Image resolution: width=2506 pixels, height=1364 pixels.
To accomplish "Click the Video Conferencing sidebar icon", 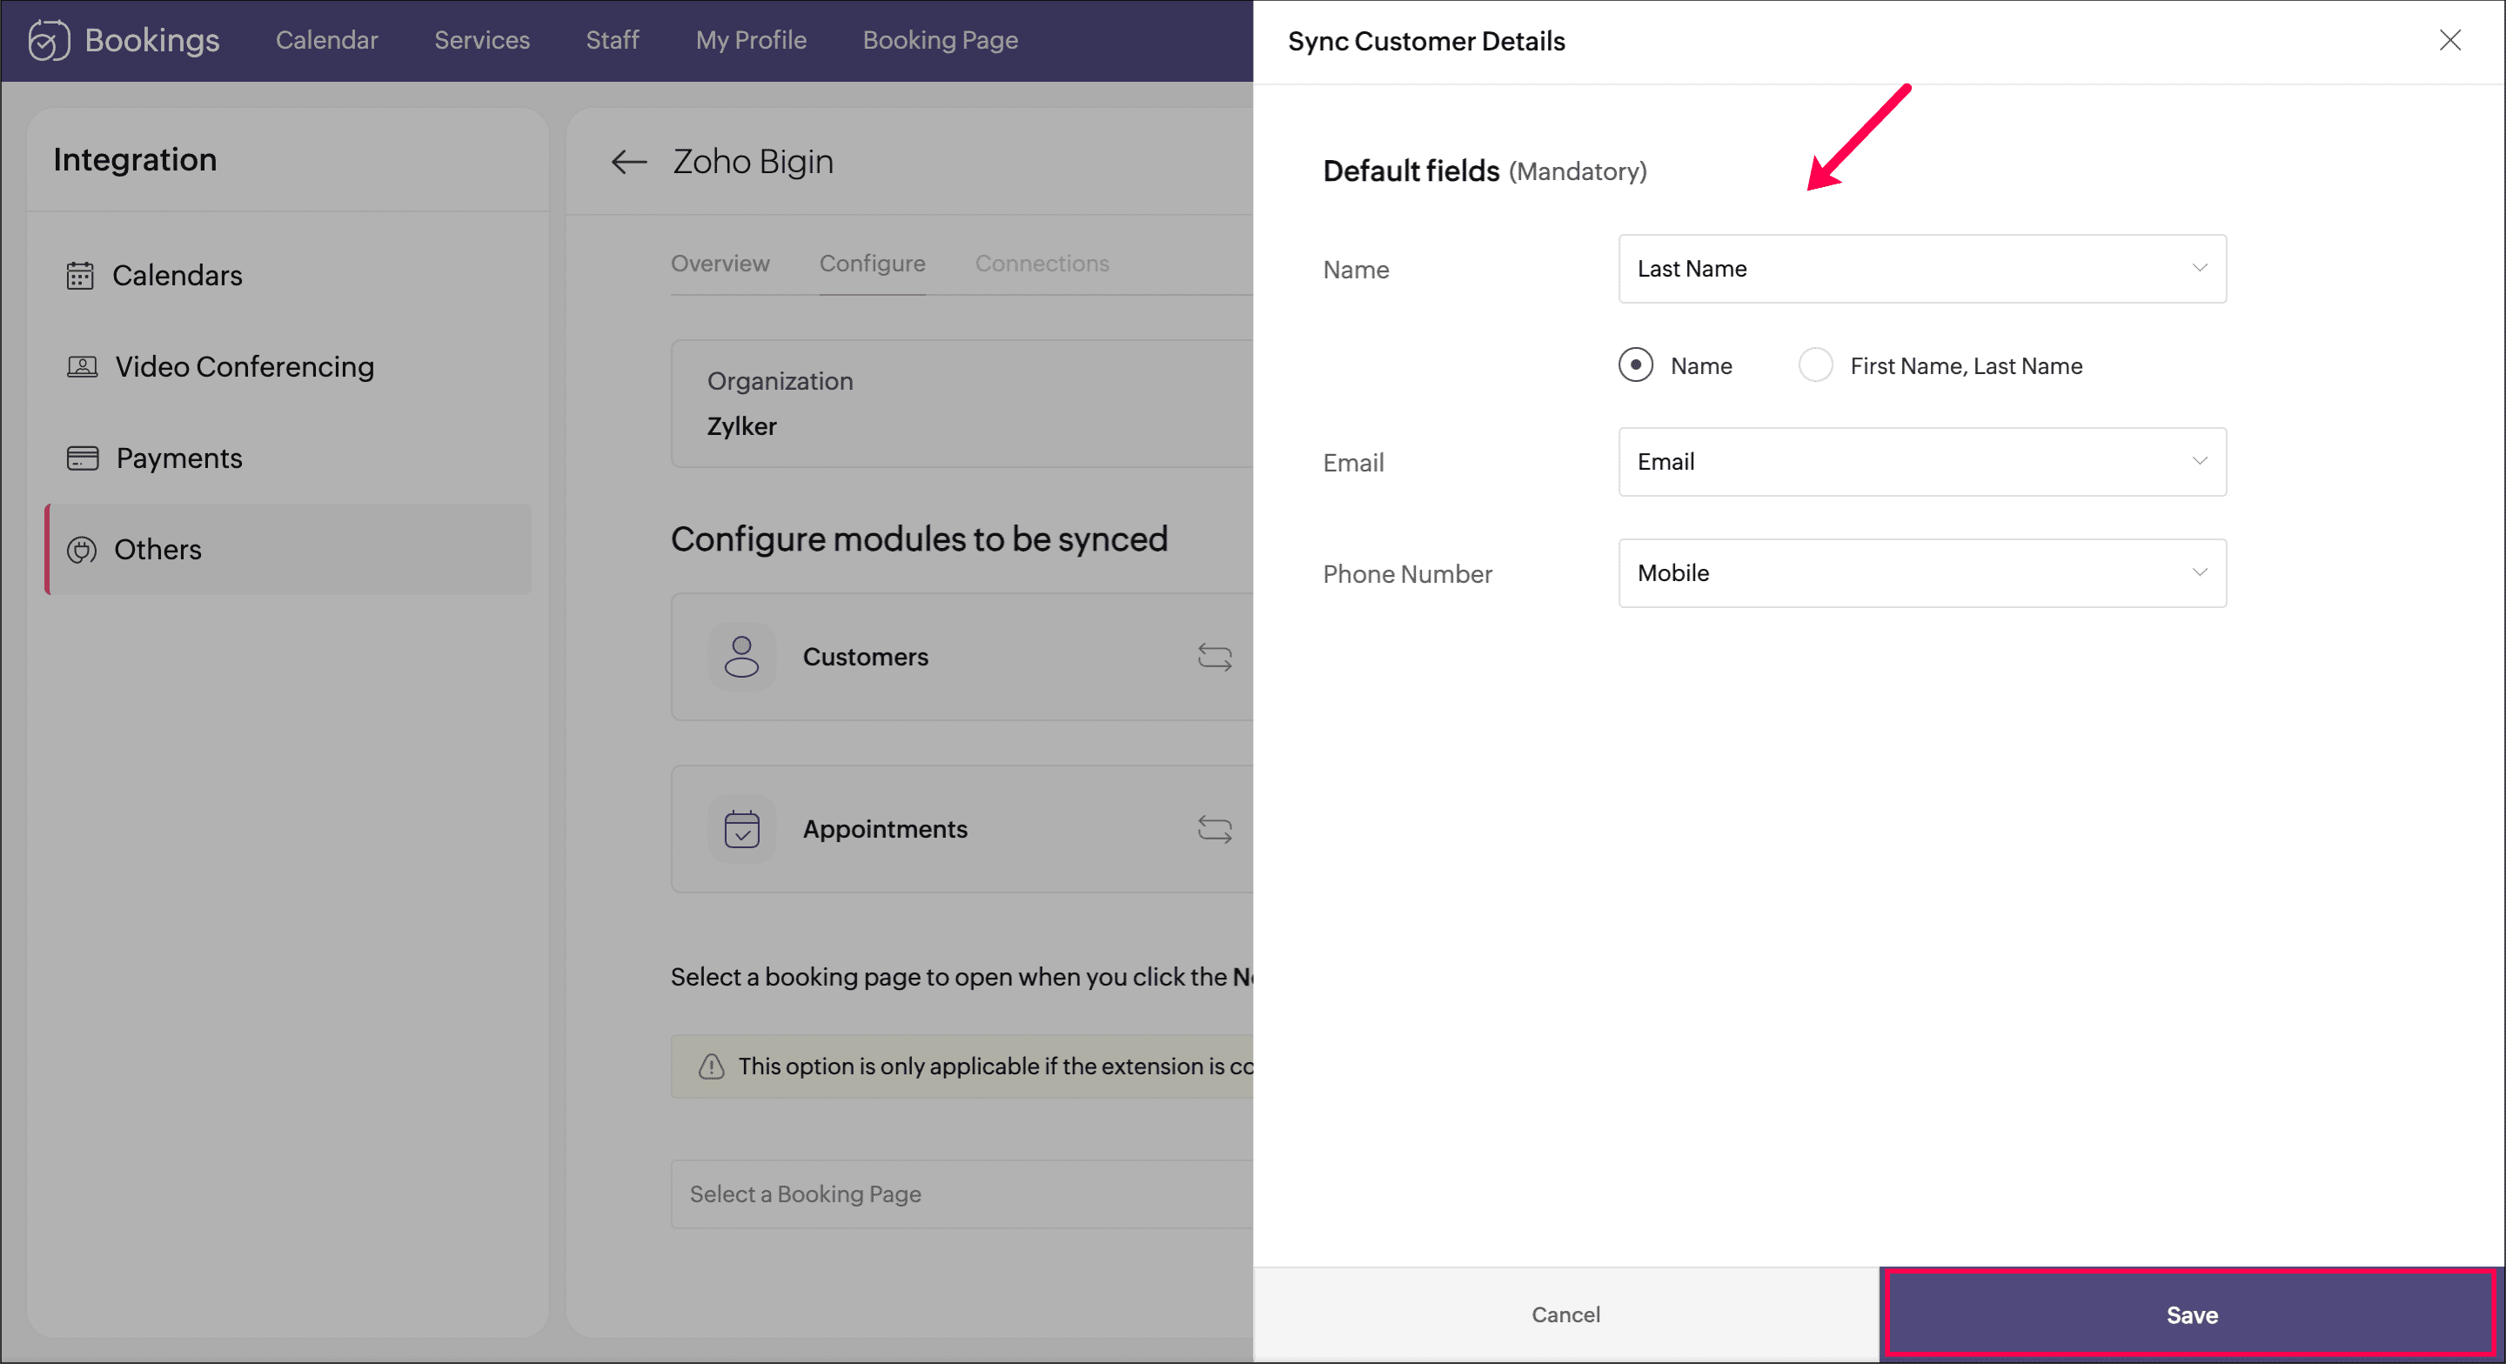I will 82,367.
